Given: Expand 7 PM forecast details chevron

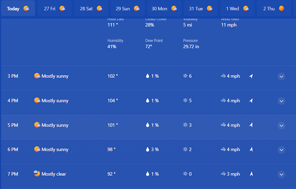Looking at the screenshot, I should (281, 174).
